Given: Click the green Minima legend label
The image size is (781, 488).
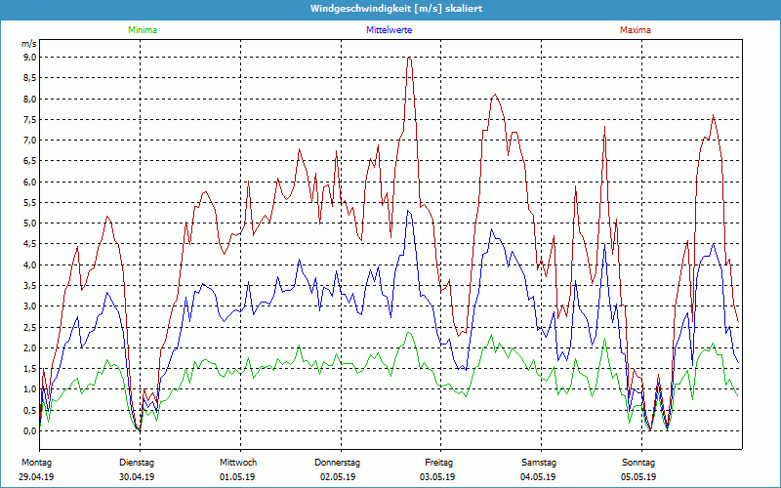Looking at the screenshot, I should coord(143,30).
